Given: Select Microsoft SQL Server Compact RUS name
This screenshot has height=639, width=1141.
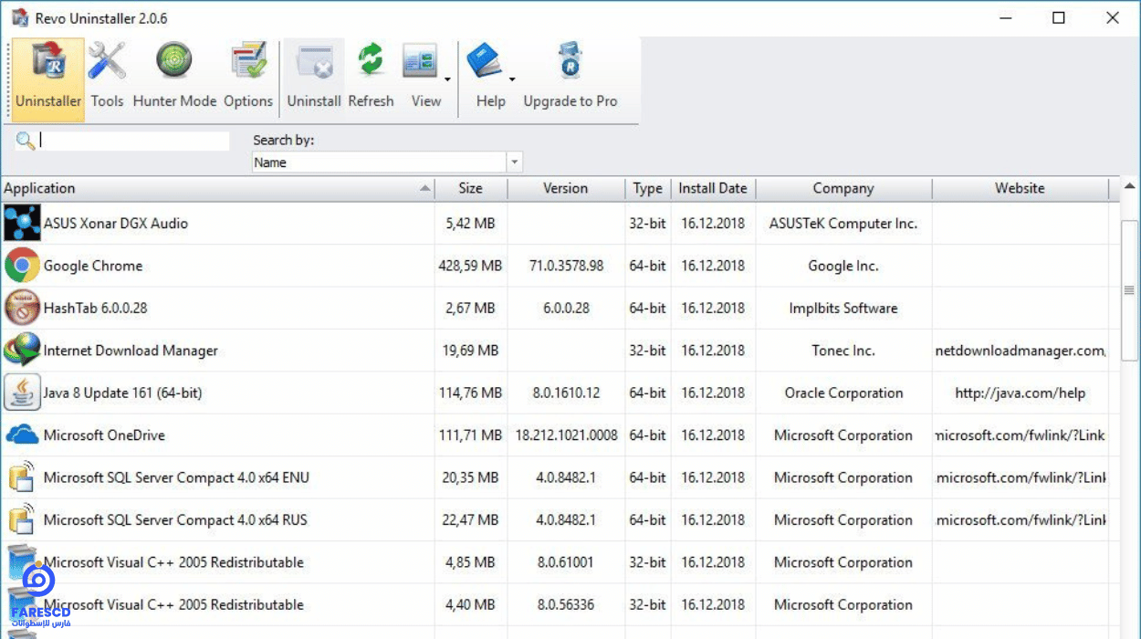Looking at the screenshot, I should (x=176, y=520).
